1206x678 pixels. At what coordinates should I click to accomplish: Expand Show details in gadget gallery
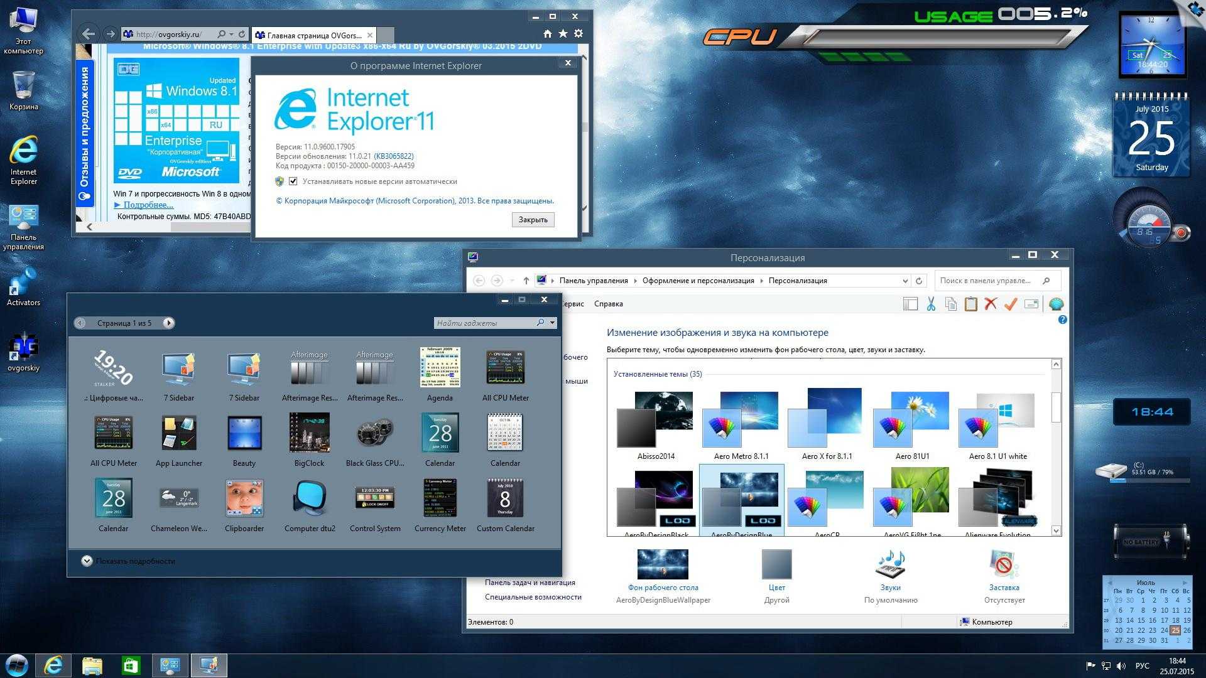pyautogui.click(x=87, y=561)
